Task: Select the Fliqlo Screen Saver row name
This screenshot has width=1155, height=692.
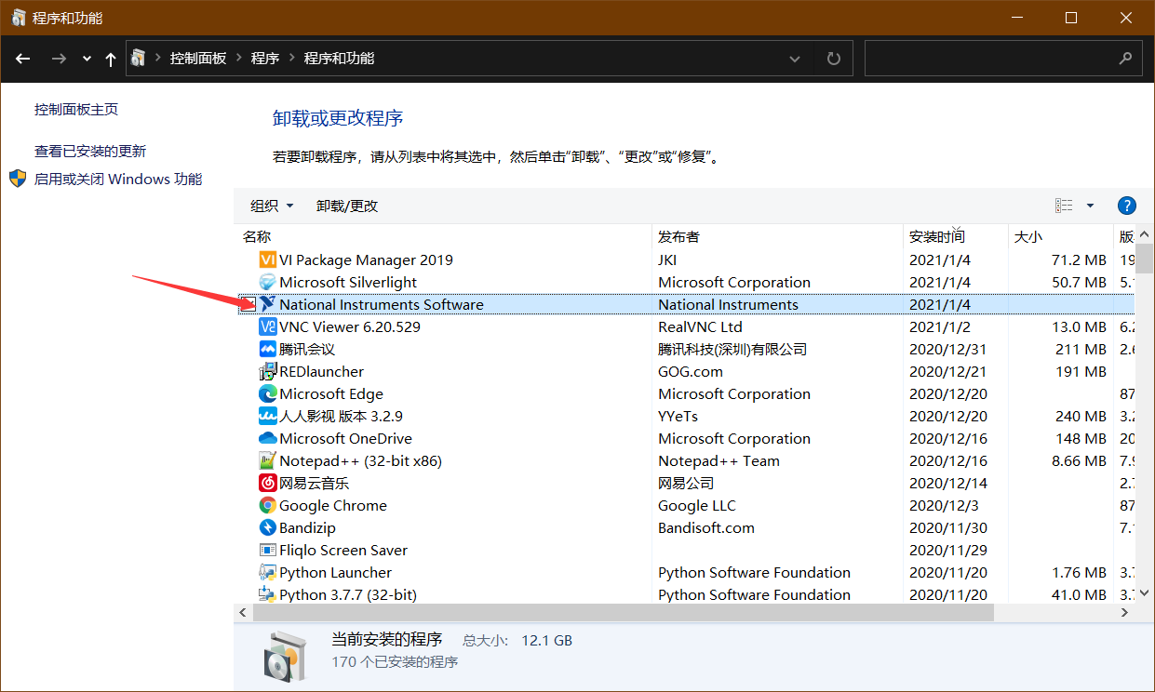Action: coord(343,550)
